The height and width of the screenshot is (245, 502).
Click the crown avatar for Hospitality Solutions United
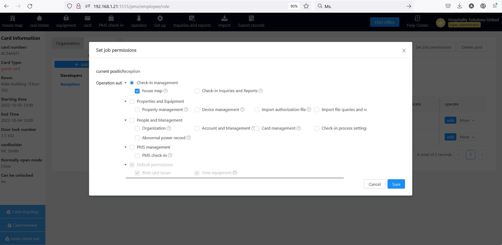(441, 22)
